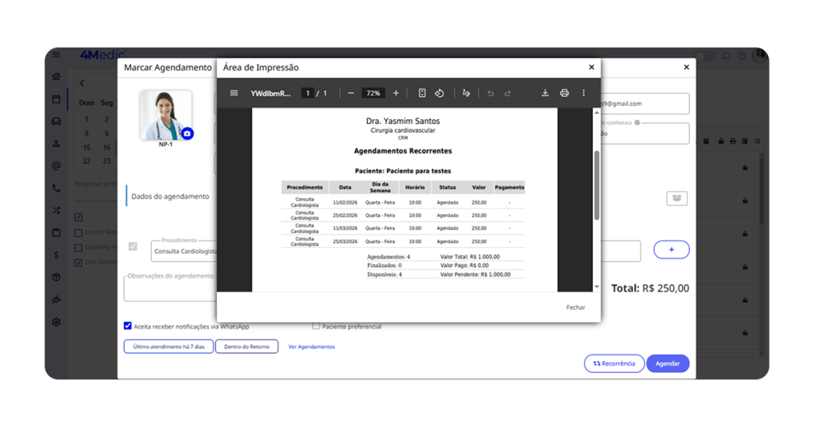Click the zoom in plus button

(x=396, y=93)
